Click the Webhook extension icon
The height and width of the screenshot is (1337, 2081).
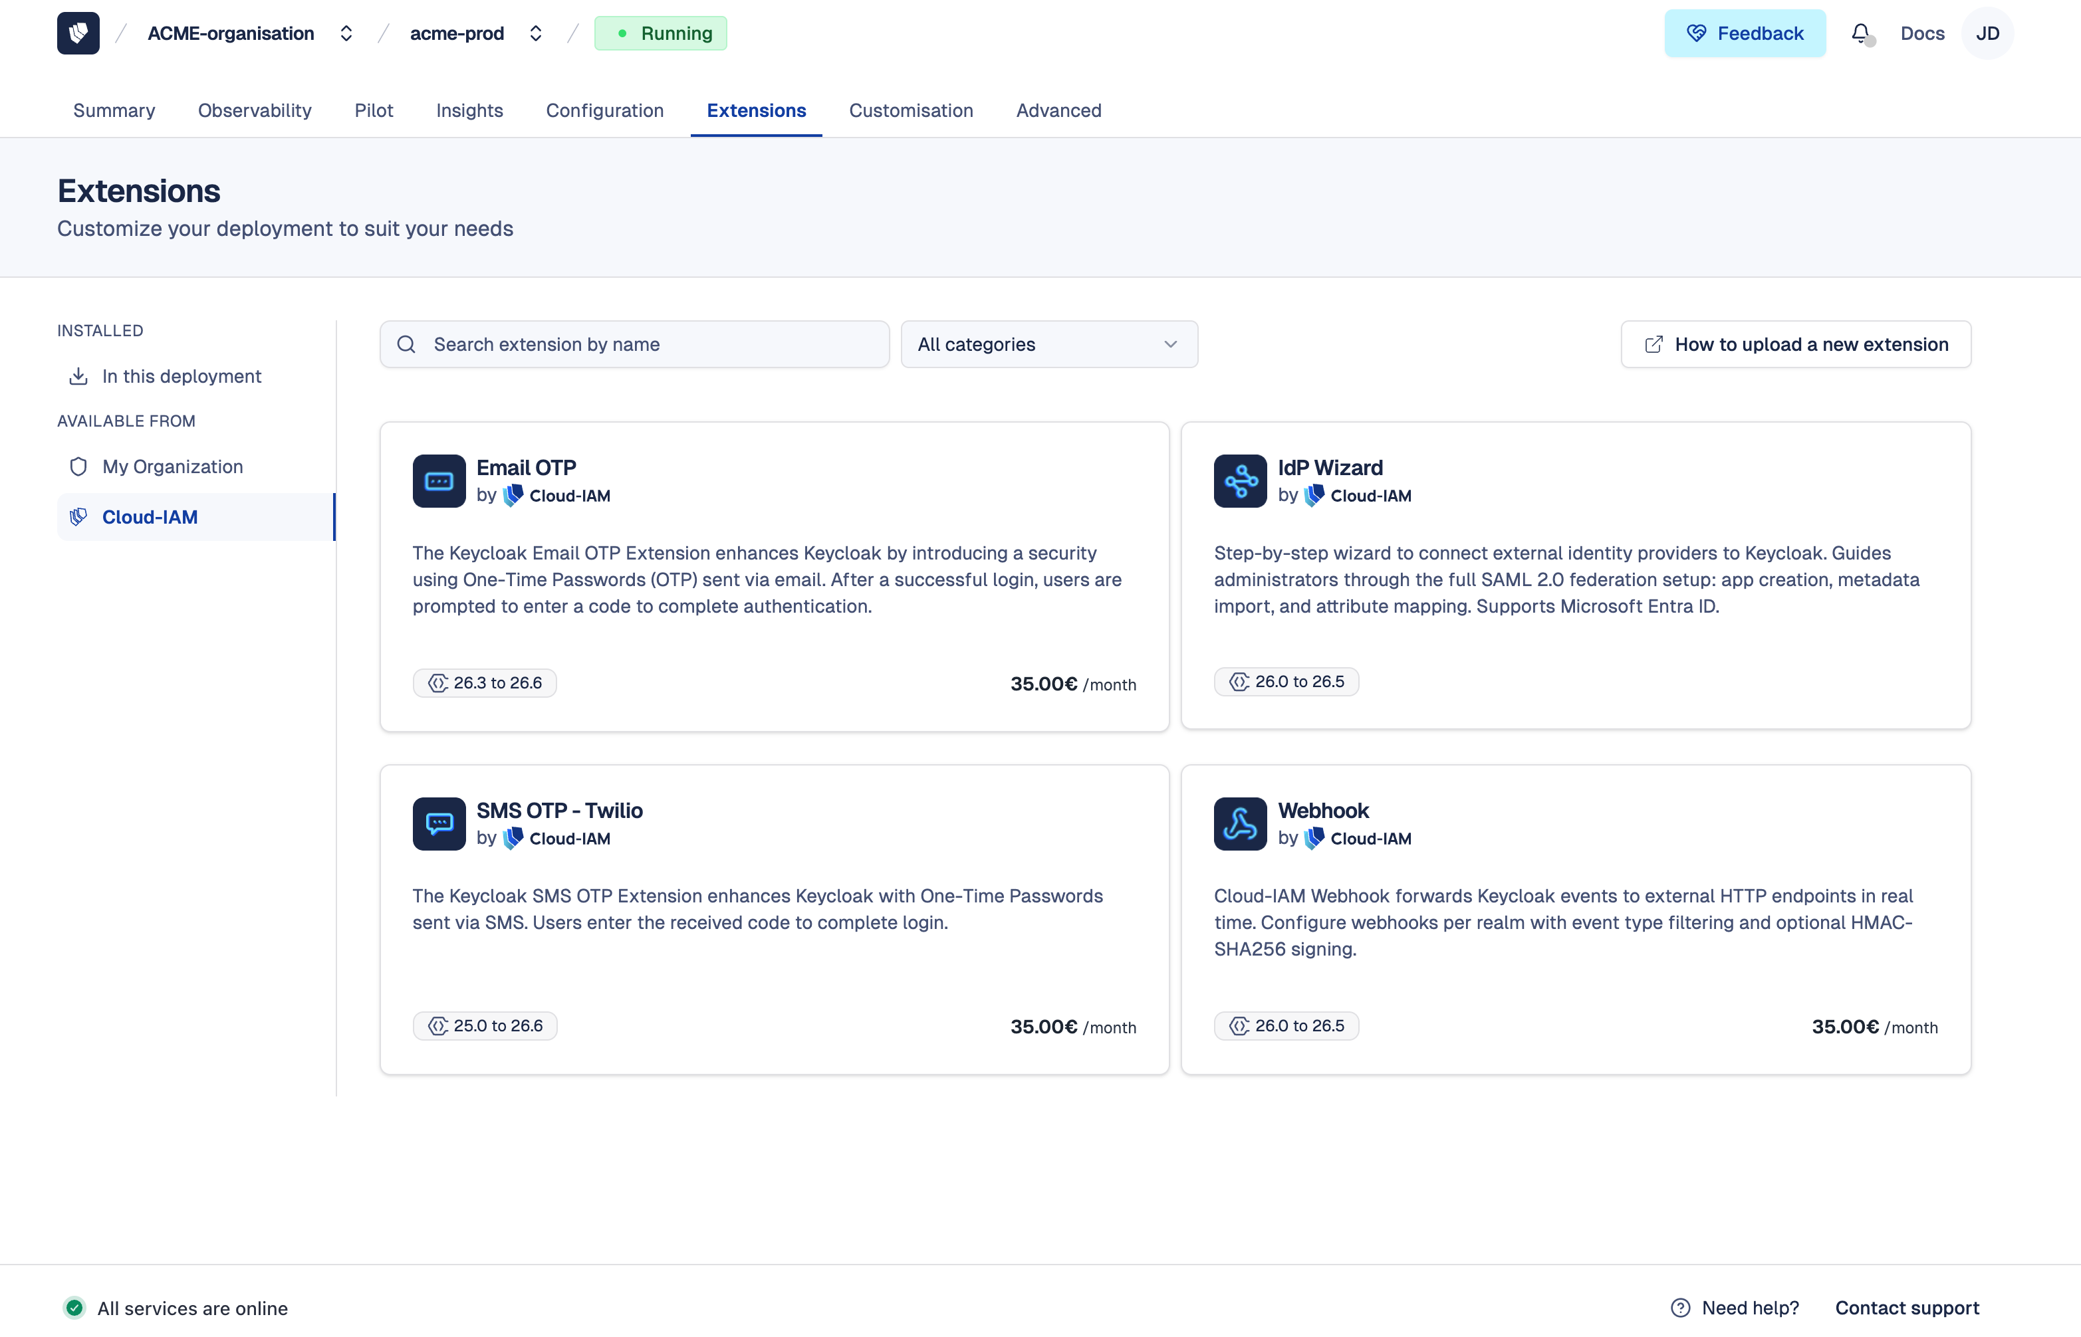point(1240,824)
